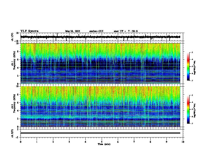Click time axis tick label "7"
The image size is (206, 159).
134,142
